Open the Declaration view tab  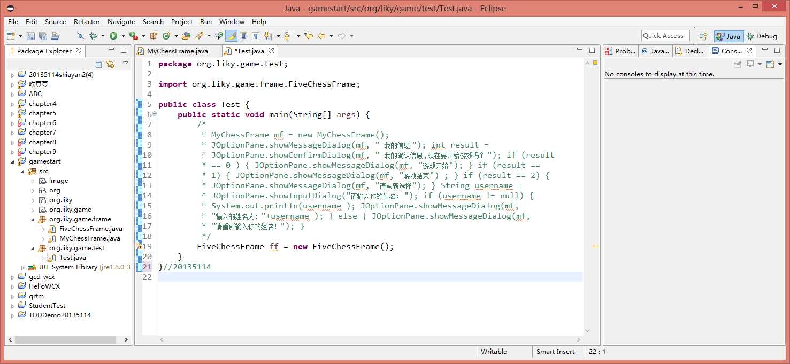pos(690,51)
